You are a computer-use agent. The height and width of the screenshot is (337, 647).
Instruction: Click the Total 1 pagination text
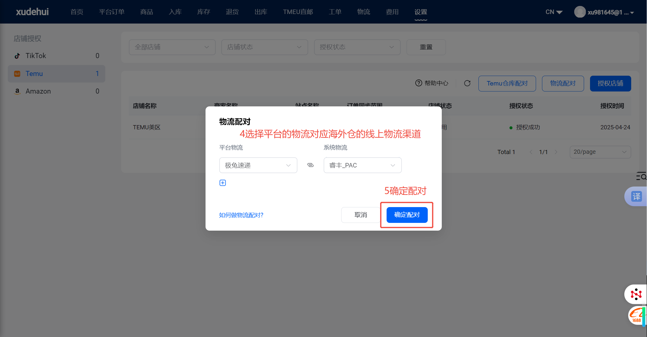[506, 152]
